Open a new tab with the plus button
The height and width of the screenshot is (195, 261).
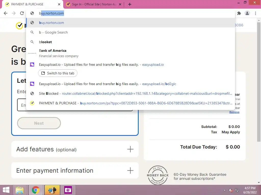(x=130, y=4)
